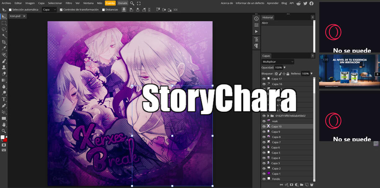This screenshot has height=188, width=380.
Task: Toggle fullscreen mode icon
Action: [x=139, y=3]
